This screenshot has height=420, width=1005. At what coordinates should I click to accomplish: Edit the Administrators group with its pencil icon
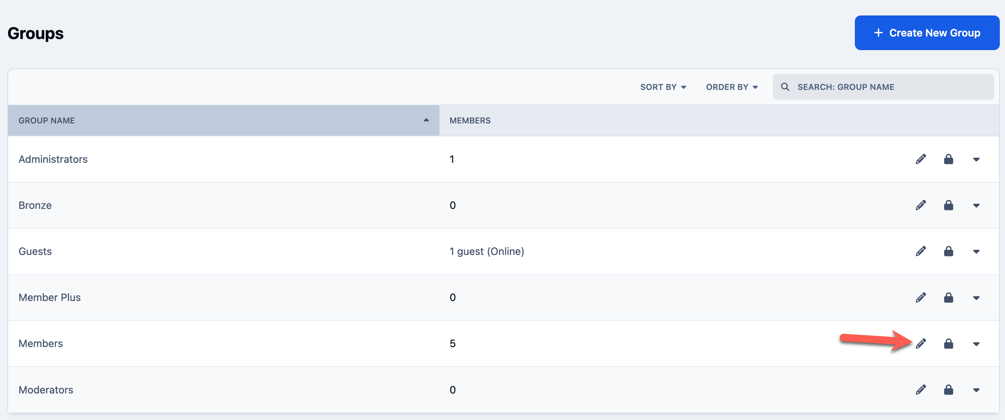coord(921,159)
